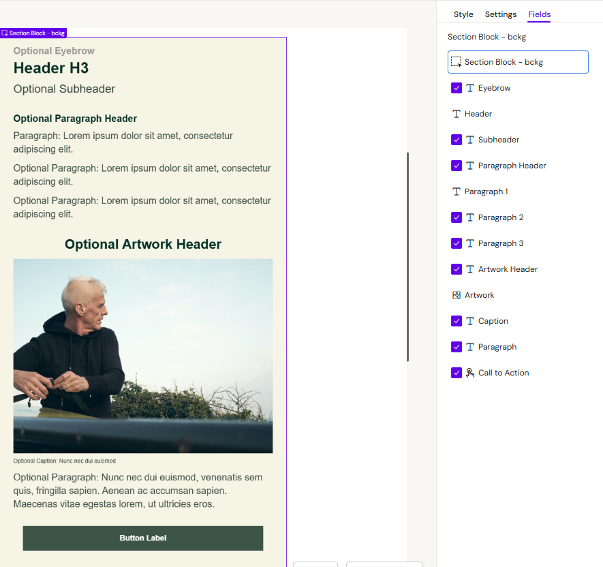603x567 pixels.
Task: Click the Artwork image field icon
Action: (x=457, y=295)
